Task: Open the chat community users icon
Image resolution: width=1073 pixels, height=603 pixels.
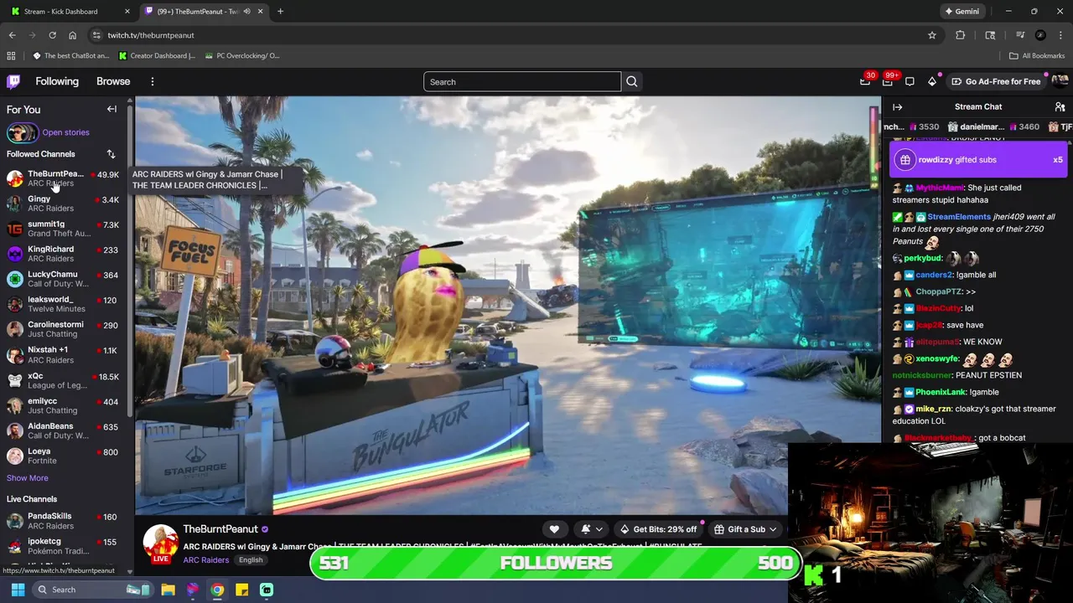Action: (x=1060, y=107)
